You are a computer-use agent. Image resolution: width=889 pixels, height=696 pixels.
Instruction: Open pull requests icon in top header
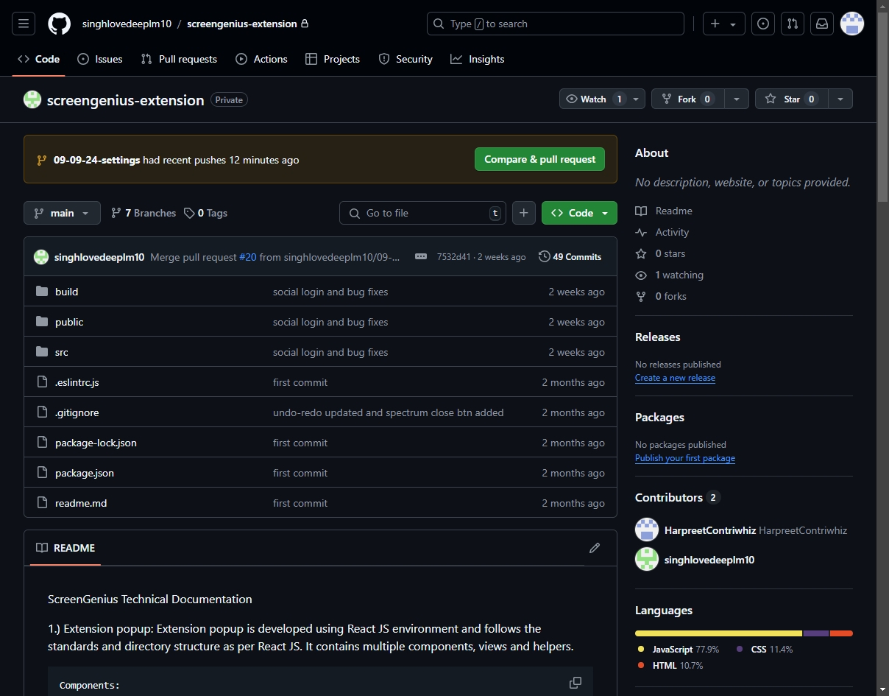(793, 24)
